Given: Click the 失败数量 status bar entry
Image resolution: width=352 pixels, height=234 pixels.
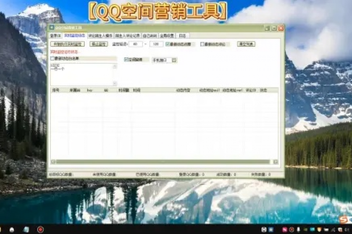Looking at the screenshot, I should [x=261, y=174].
